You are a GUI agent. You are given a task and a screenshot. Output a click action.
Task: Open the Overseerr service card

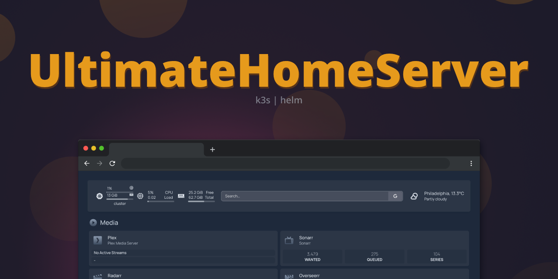point(374,274)
